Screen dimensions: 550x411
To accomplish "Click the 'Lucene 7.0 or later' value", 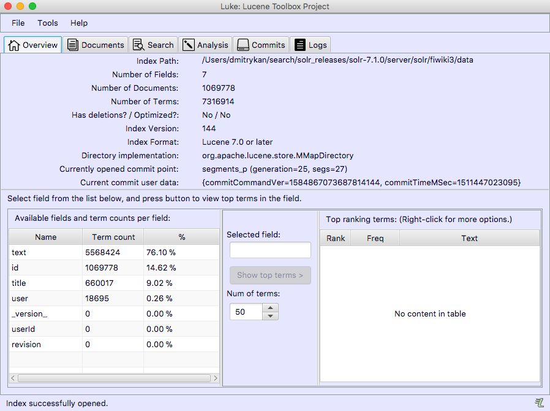I will [237, 142].
